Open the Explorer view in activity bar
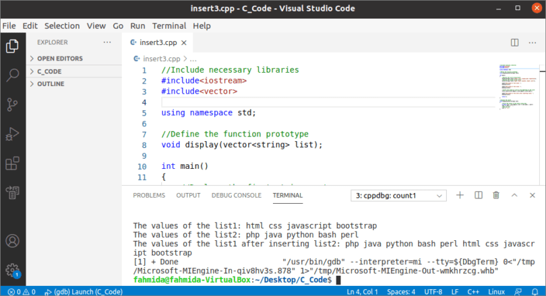This screenshot has width=546, height=296. [13, 46]
